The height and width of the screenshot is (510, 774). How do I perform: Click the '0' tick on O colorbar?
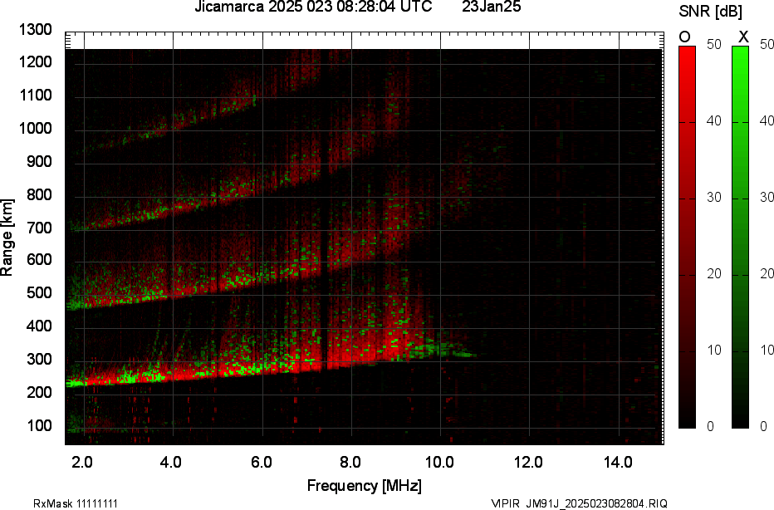[x=710, y=427]
